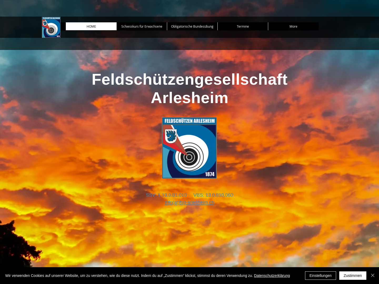Click the large Feldschützen Arlesheim 1874 emblem
The image size is (379, 284).
pos(189,148)
